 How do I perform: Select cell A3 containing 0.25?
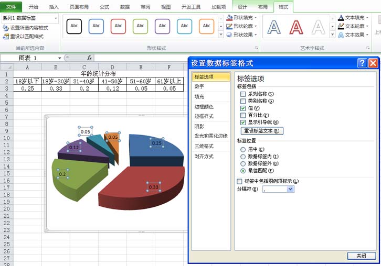click(27, 88)
